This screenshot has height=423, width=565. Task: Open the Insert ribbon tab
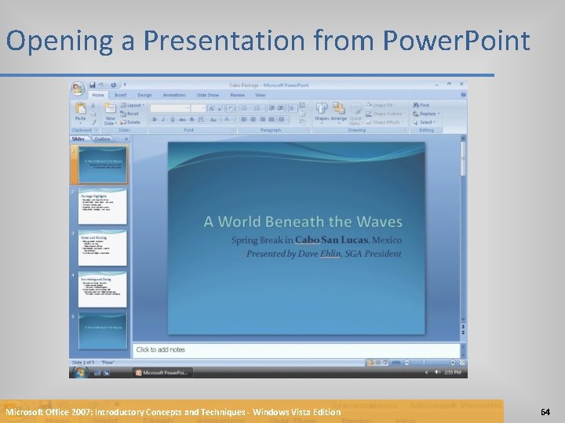tap(120, 95)
